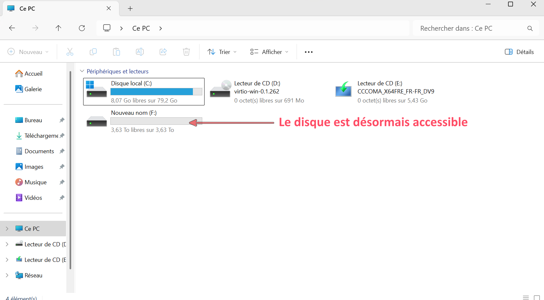This screenshot has width=544, height=300.
Task: Toggle the Détails pane button
Action: click(519, 52)
